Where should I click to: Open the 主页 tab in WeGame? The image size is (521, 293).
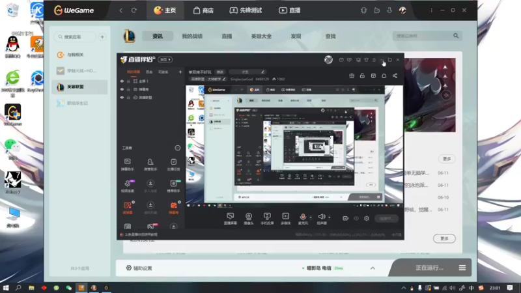[x=165, y=10]
